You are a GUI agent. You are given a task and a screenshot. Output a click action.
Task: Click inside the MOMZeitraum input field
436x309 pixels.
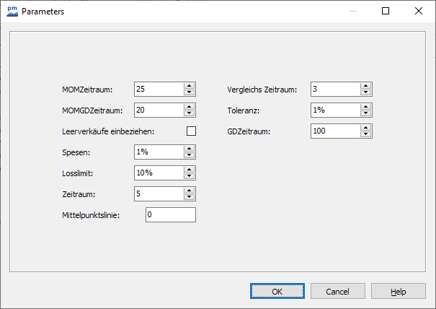point(158,89)
